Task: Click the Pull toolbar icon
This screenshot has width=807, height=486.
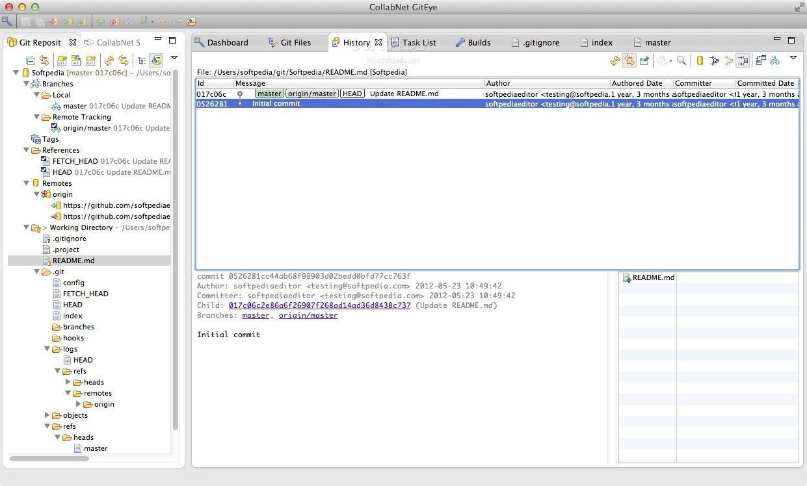Action: click(x=82, y=21)
